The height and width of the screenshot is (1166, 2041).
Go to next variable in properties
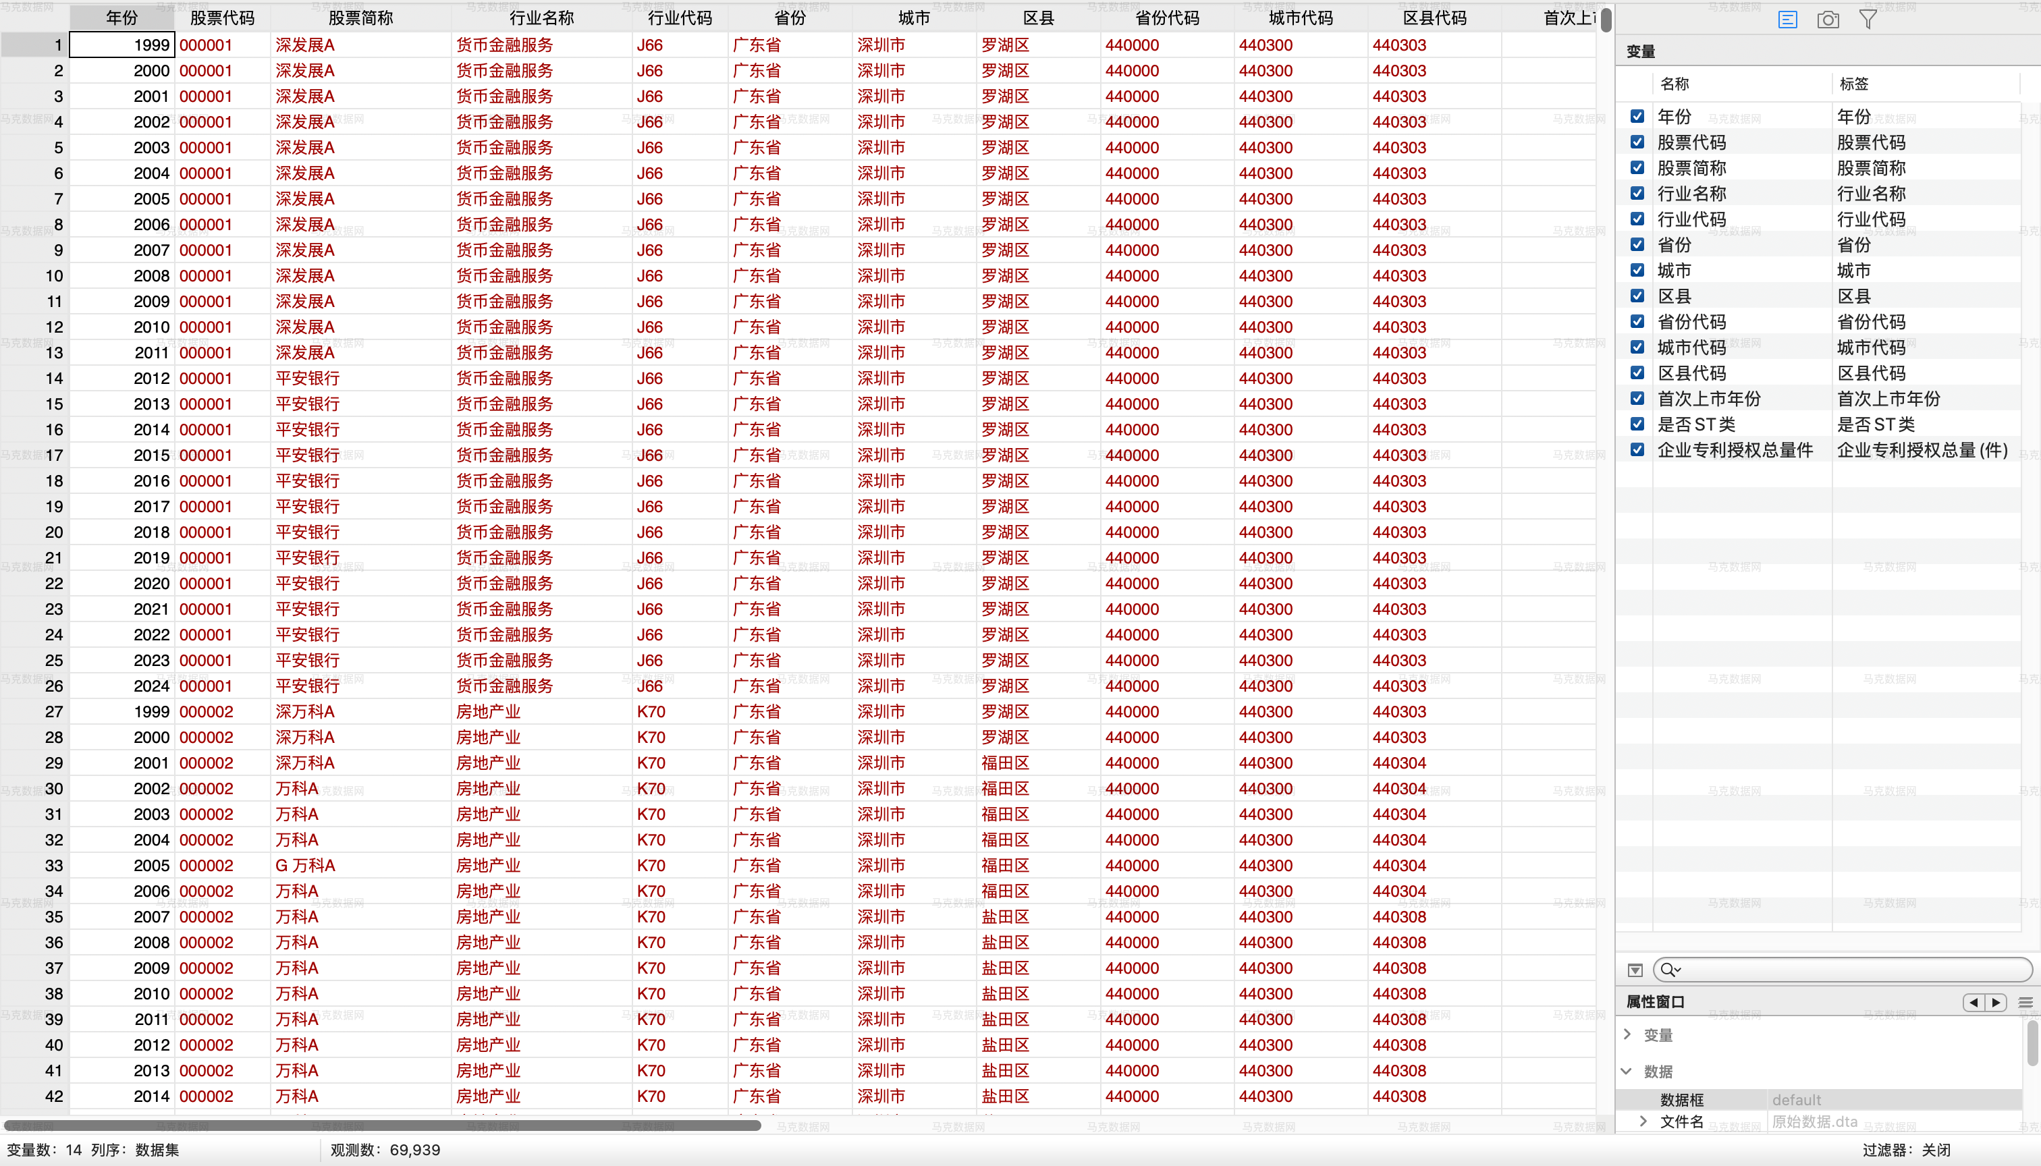point(1996,1002)
